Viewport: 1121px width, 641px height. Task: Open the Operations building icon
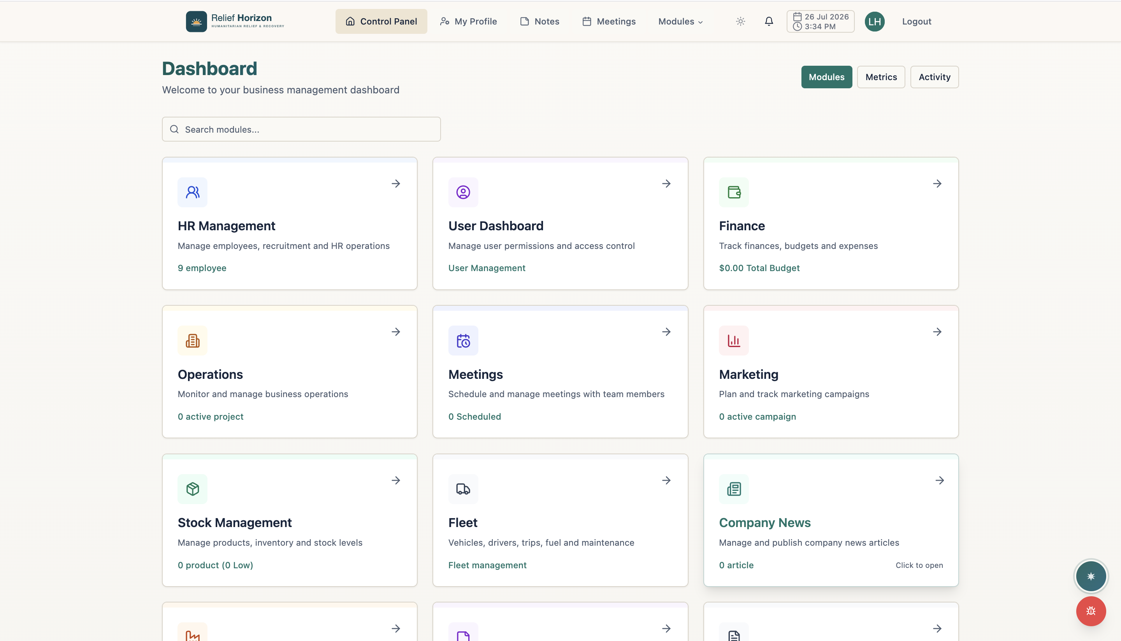tap(193, 340)
